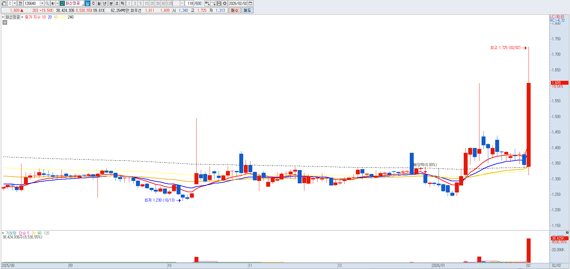Close the volume panel with X icon
The width and height of the screenshot is (570, 269).
tap(567, 233)
